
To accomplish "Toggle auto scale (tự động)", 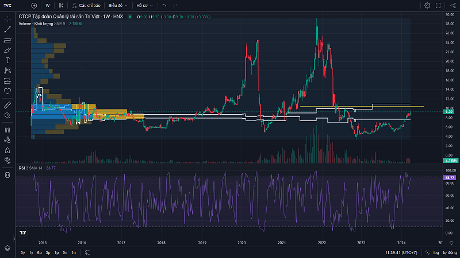I will pos(450,252).
